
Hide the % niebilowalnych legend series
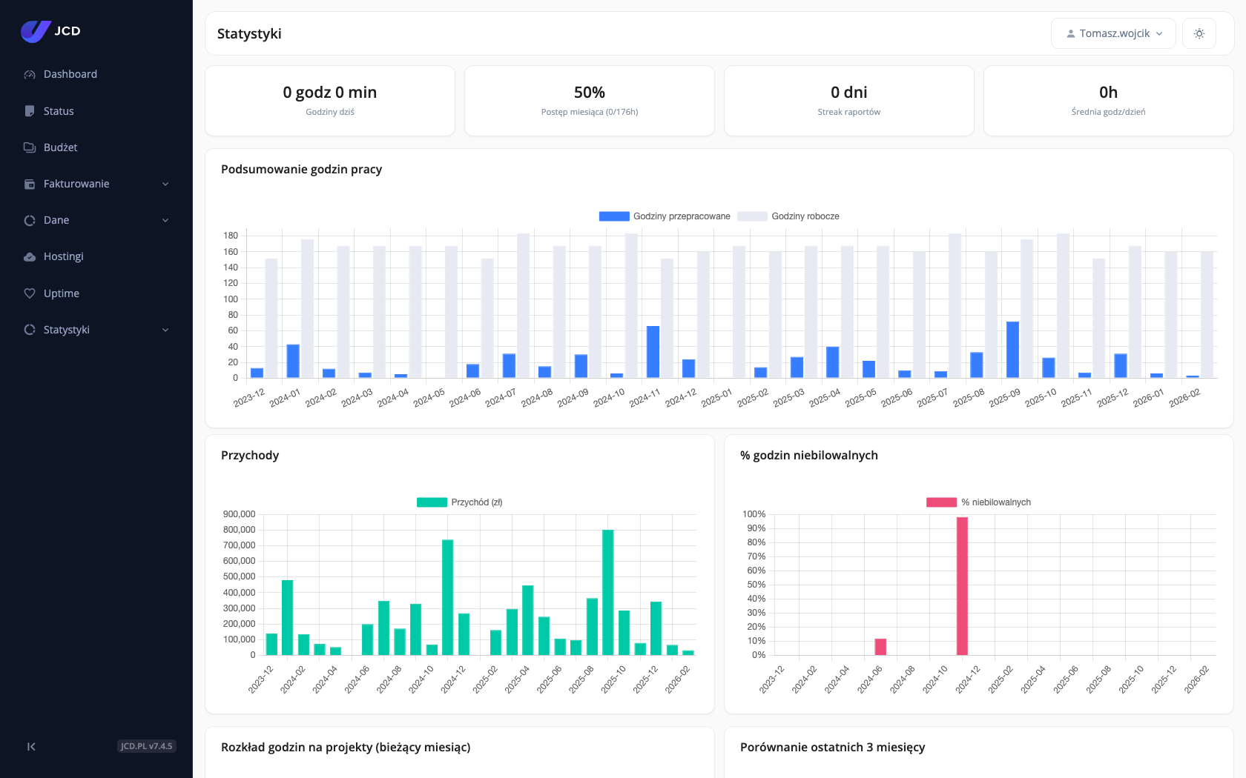point(978,502)
